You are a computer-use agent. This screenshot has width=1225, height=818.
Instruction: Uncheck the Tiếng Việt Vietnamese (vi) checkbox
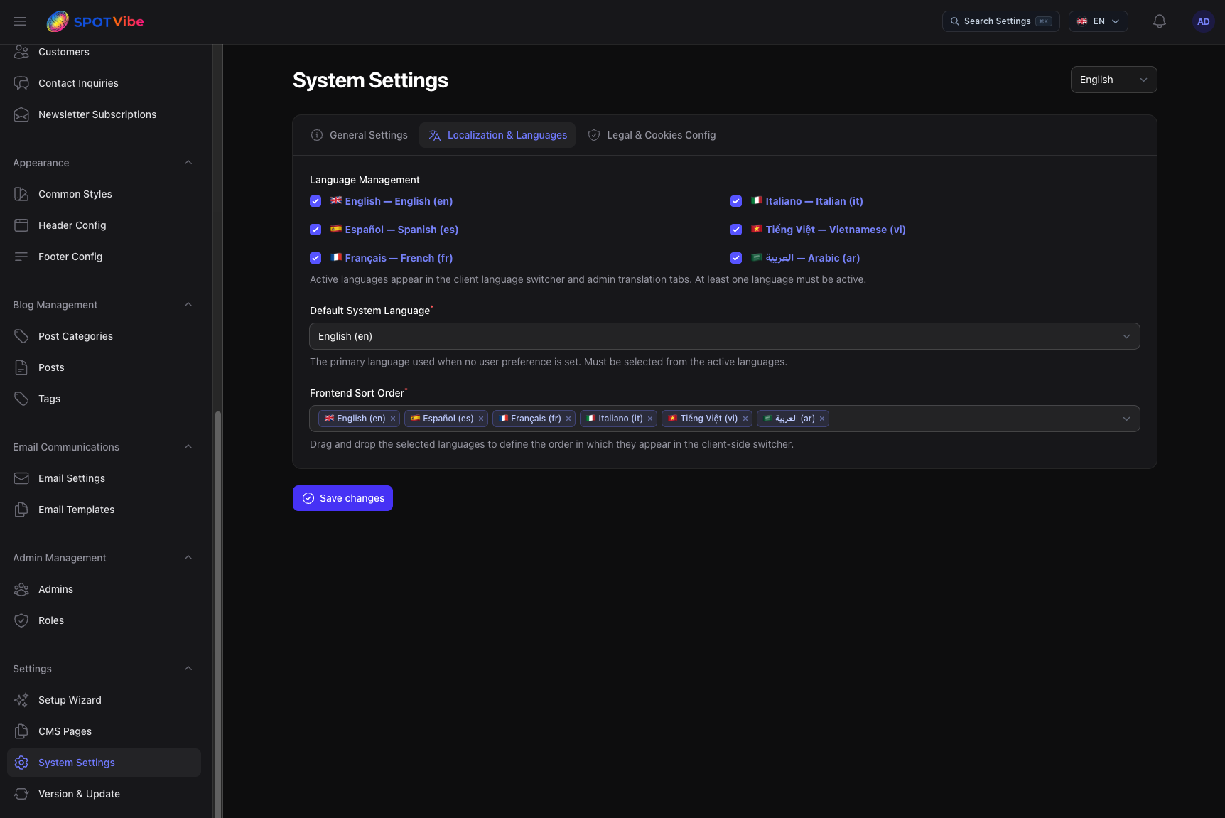[736, 230]
